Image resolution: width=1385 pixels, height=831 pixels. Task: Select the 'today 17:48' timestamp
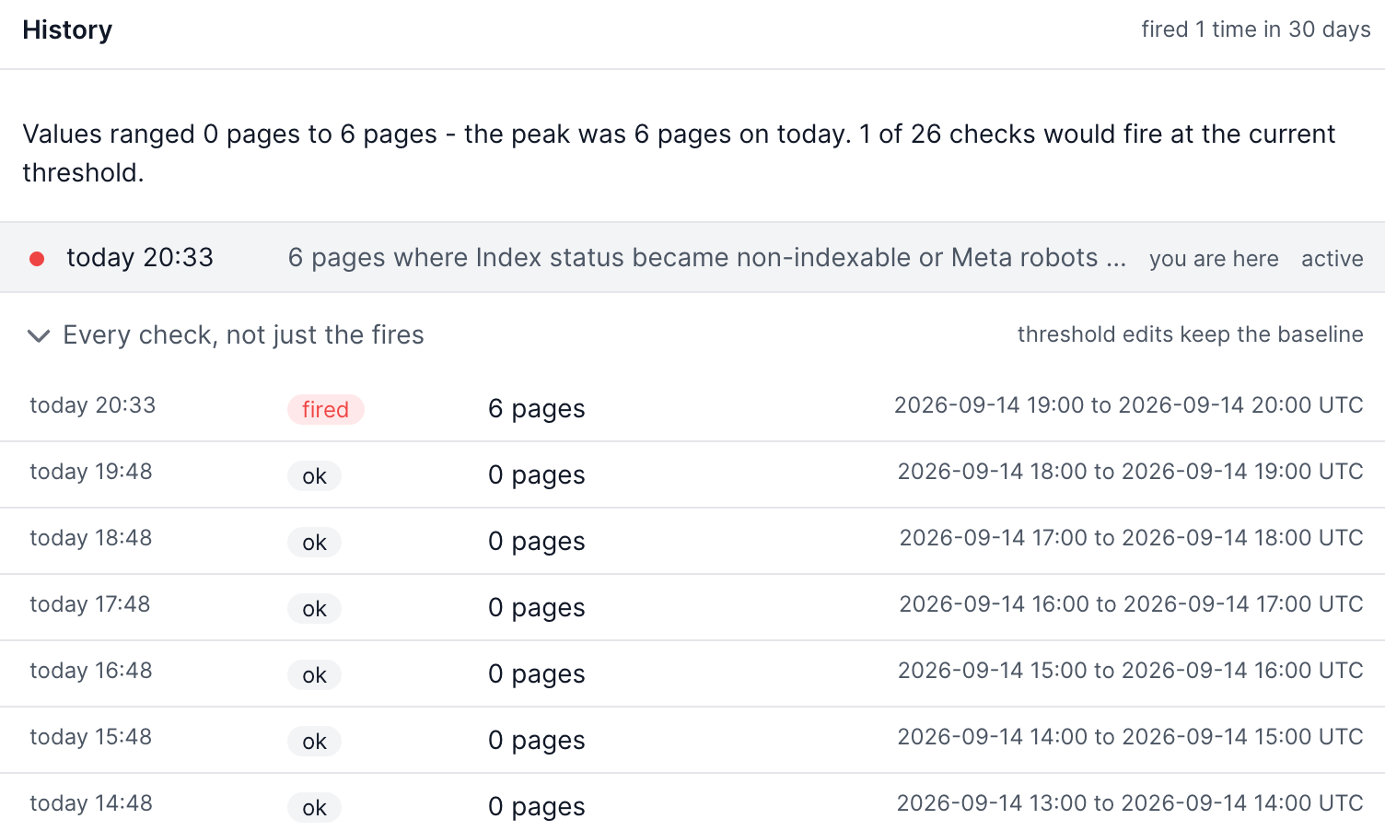coord(90,604)
